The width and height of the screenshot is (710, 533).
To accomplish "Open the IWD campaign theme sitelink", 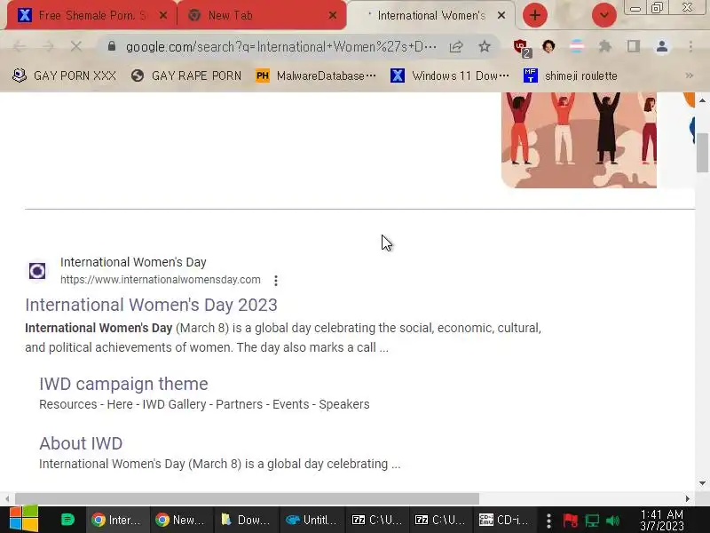I will (123, 384).
